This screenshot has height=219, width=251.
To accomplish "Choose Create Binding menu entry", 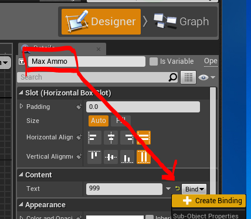I will (x=209, y=201).
